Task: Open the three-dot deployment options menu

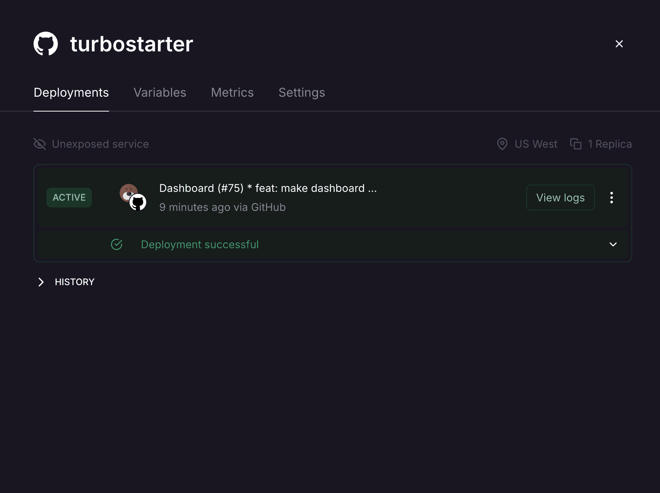Action: [612, 198]
